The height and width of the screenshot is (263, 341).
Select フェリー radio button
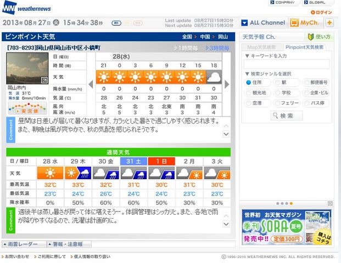coord(277,103)
